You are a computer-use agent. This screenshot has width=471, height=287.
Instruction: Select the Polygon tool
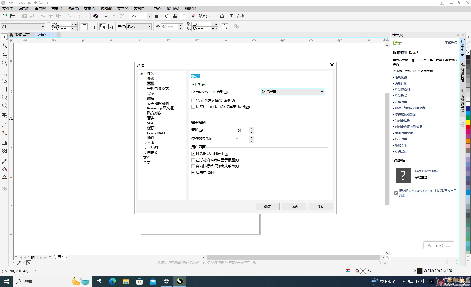(x=4, y=105)
